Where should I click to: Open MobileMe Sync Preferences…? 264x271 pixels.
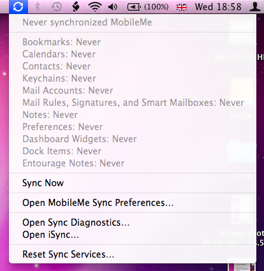pos(133,203)
